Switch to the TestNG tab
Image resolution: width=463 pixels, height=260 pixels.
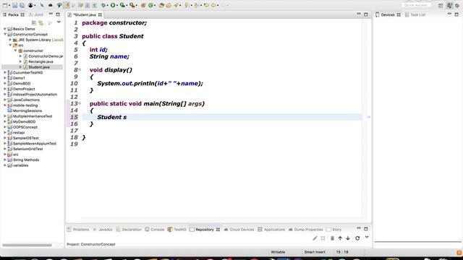click(177, 230)
